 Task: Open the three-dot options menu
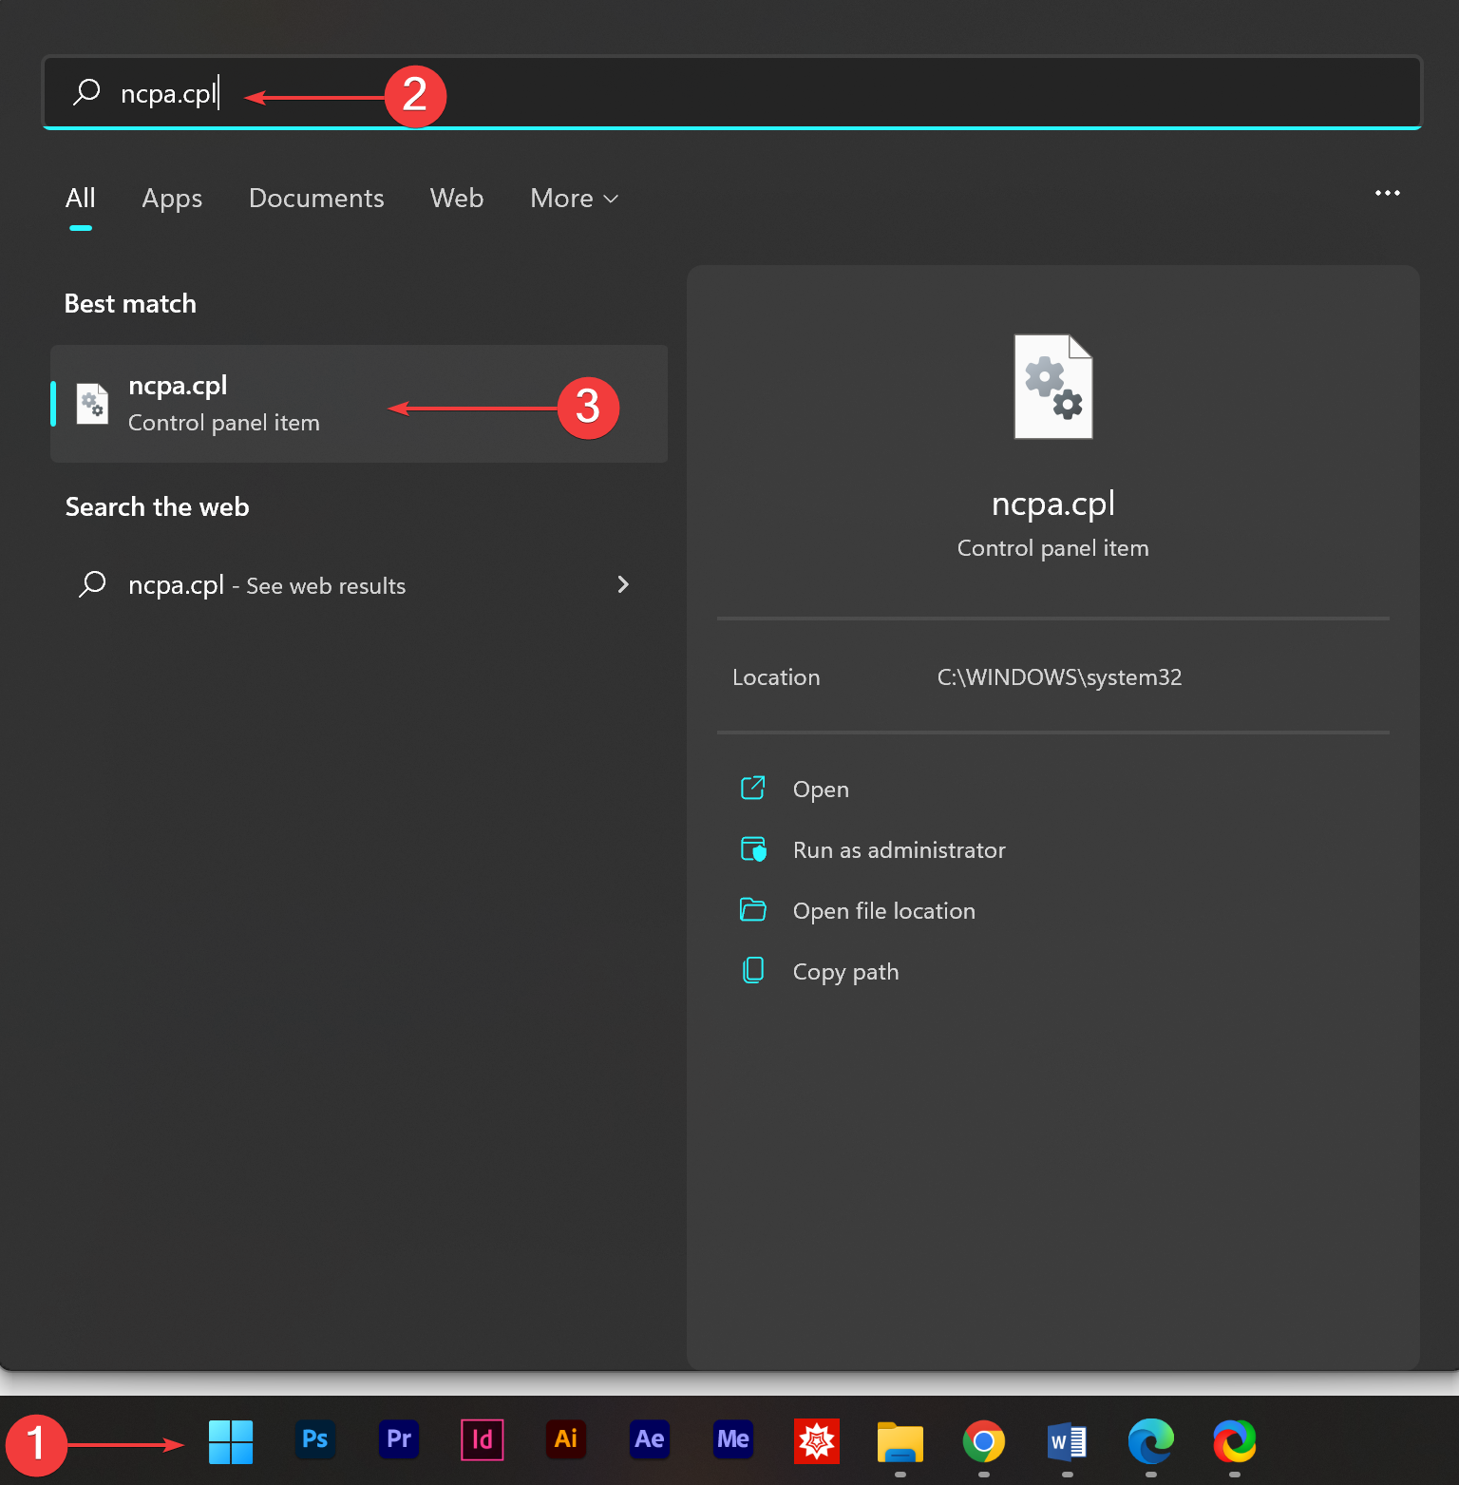click(x=1387, y=194)
